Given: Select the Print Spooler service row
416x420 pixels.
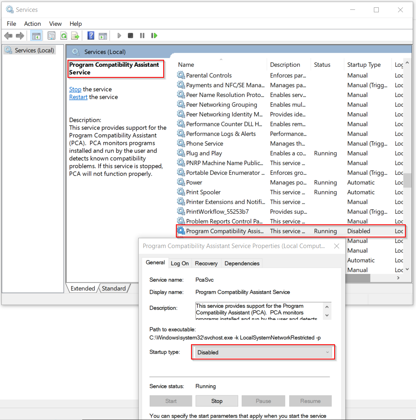Looking at the screenshot, I should 203,192.
